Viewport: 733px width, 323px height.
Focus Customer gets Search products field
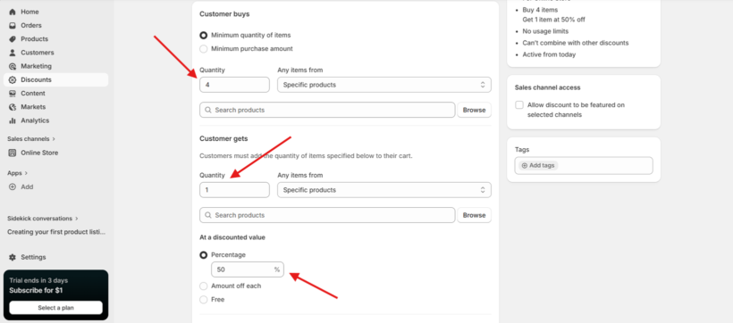(x=327, y=215)
